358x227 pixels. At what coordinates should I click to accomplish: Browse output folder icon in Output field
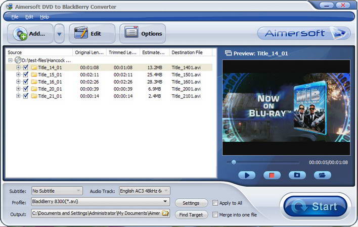(x=165, y=213)
